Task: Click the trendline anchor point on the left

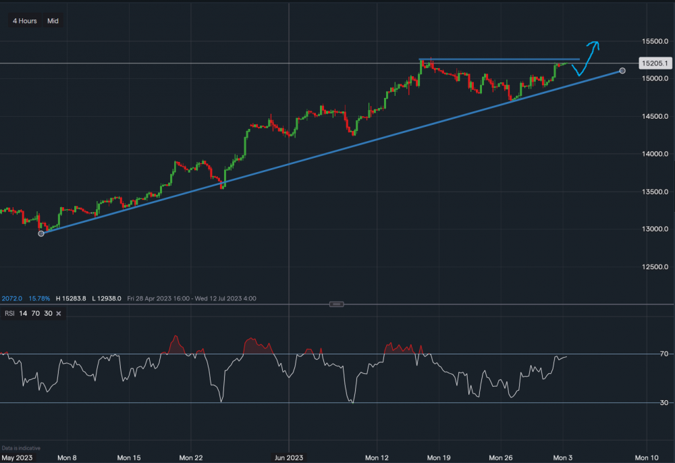Action: point(40,233)
